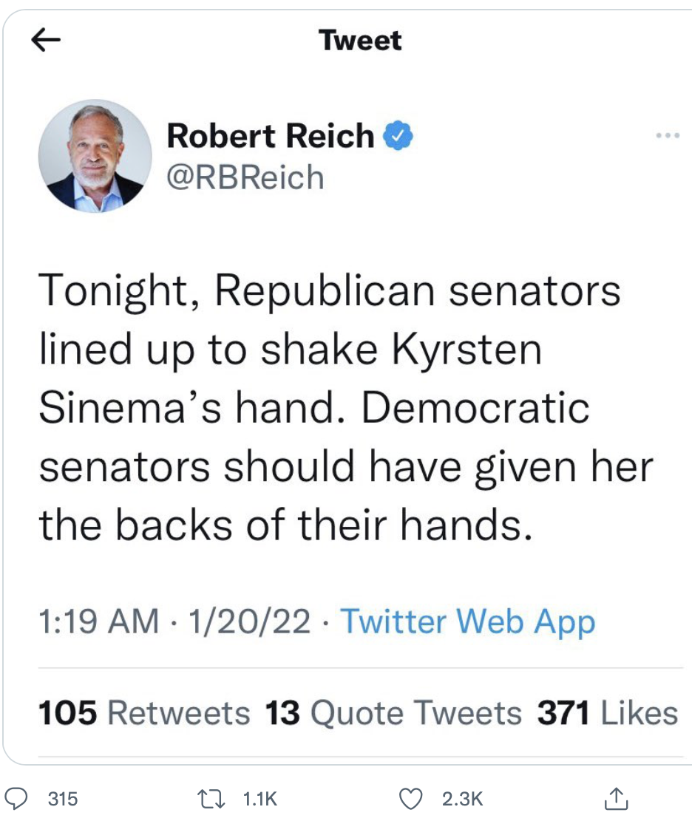Go back using the left arrow

(47, 41)
